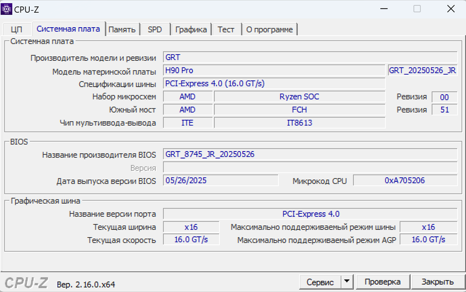Screen dimensions: 466x292
Task: Minimize the CPU-Z window
Action: 384,9
